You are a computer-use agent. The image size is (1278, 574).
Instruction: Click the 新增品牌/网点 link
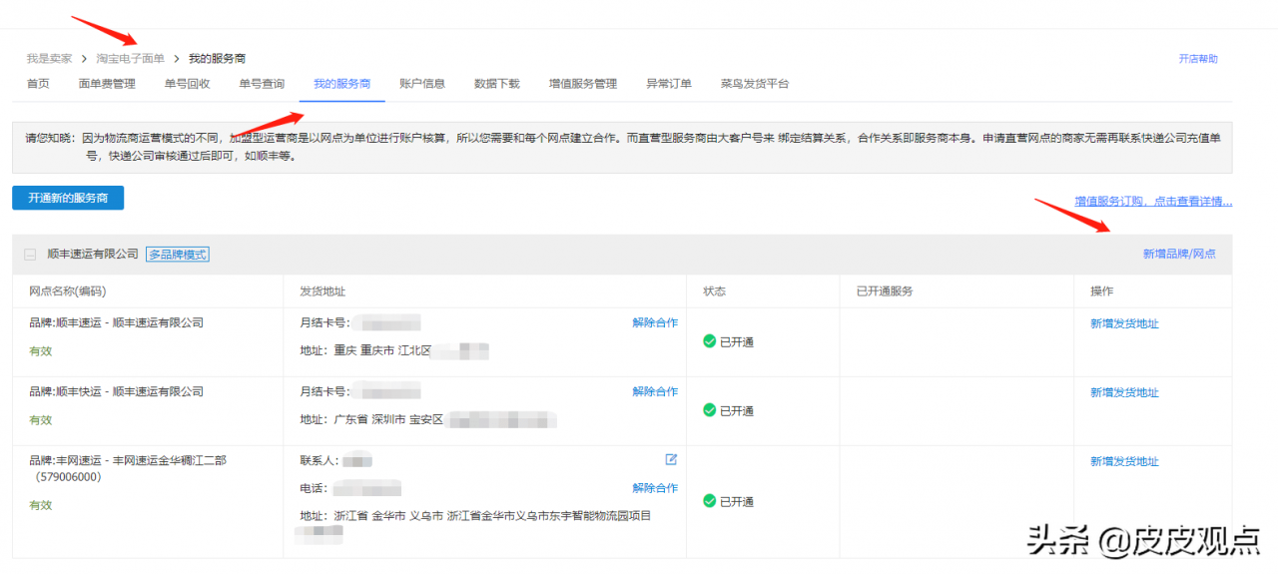pos(1179,255)
